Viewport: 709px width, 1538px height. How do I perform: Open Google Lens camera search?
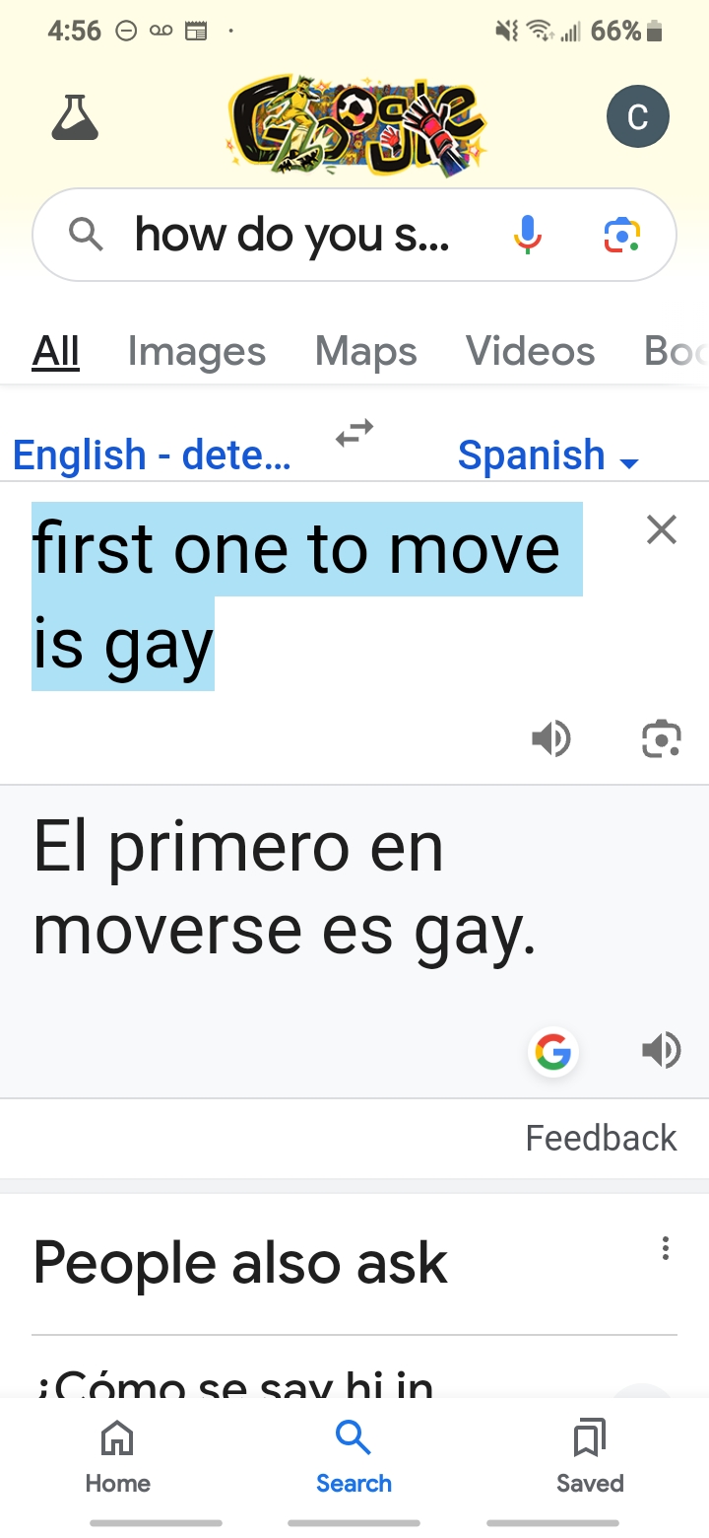(621, 235)
